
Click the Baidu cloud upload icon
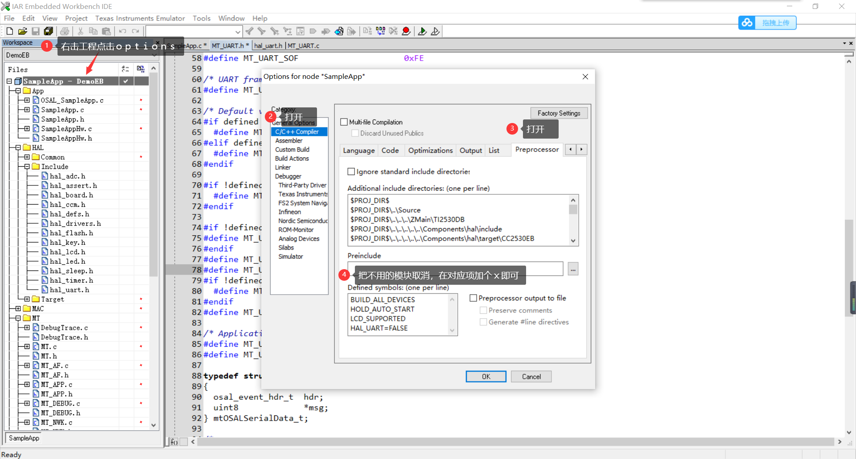(747, 23)
